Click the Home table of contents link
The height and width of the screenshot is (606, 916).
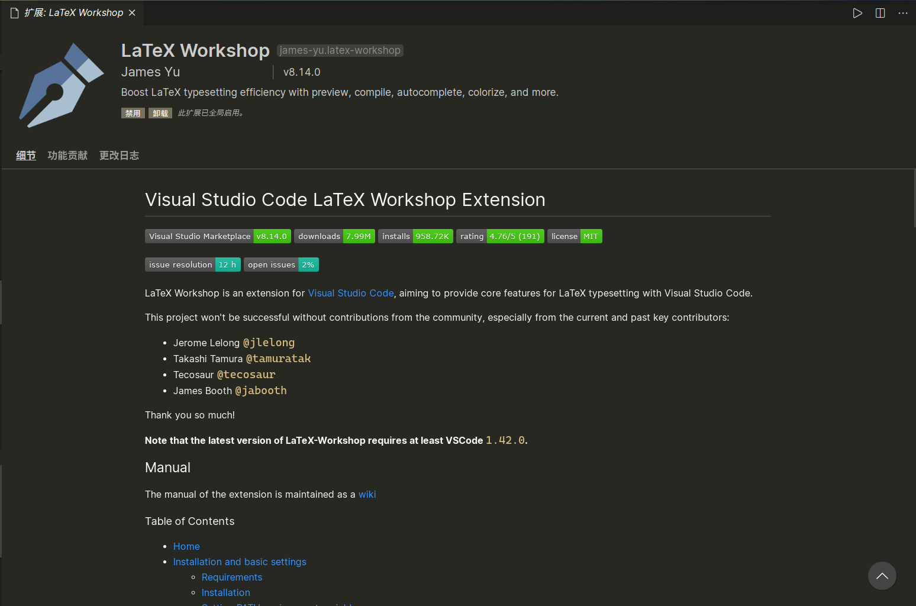(186, 546)
